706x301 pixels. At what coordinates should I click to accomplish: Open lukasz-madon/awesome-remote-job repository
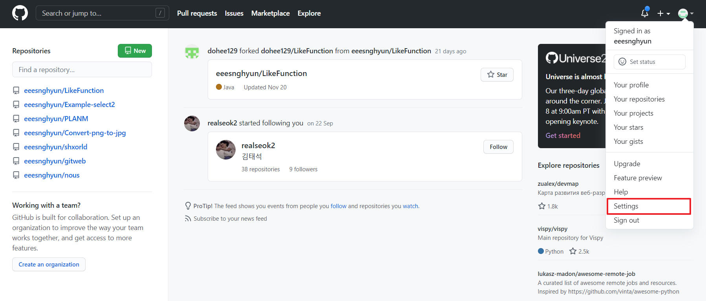click(586, 274)
